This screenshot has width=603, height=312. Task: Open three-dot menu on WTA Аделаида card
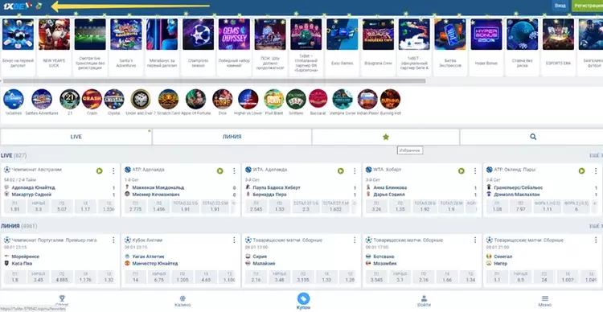point(355,170)
